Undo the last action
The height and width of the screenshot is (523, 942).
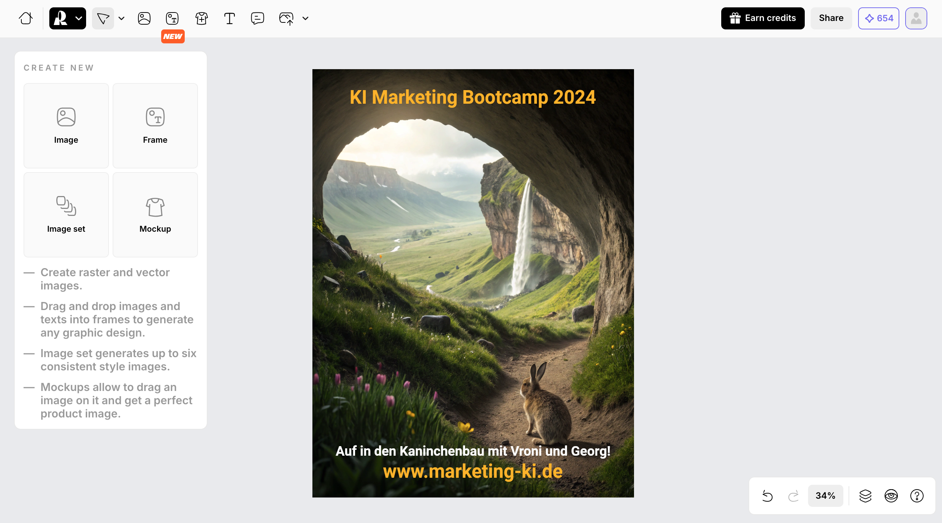[x=767, y=496]
